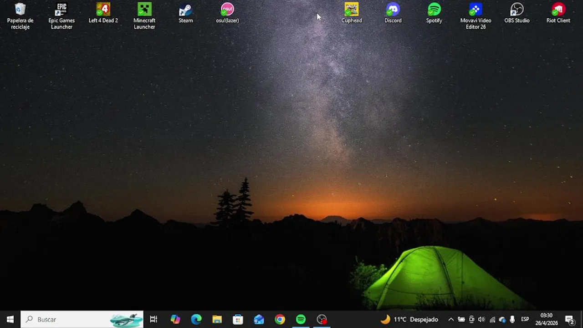Switch to OBS Studio in the taskbar
Image resolution: width=583 pixels, height=328 pixels.
[322, 319]
